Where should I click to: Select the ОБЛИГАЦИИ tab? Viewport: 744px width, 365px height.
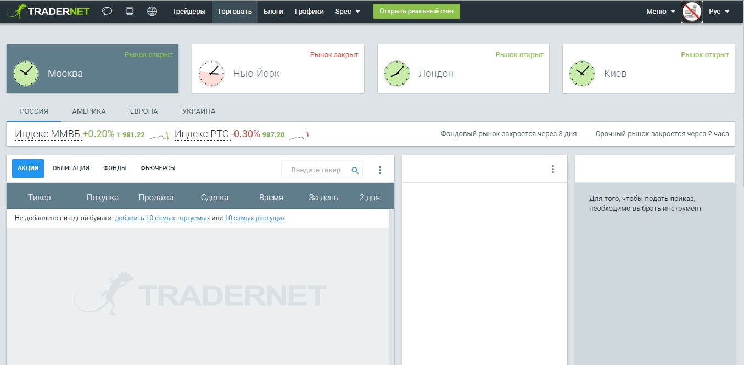(71, 168)
